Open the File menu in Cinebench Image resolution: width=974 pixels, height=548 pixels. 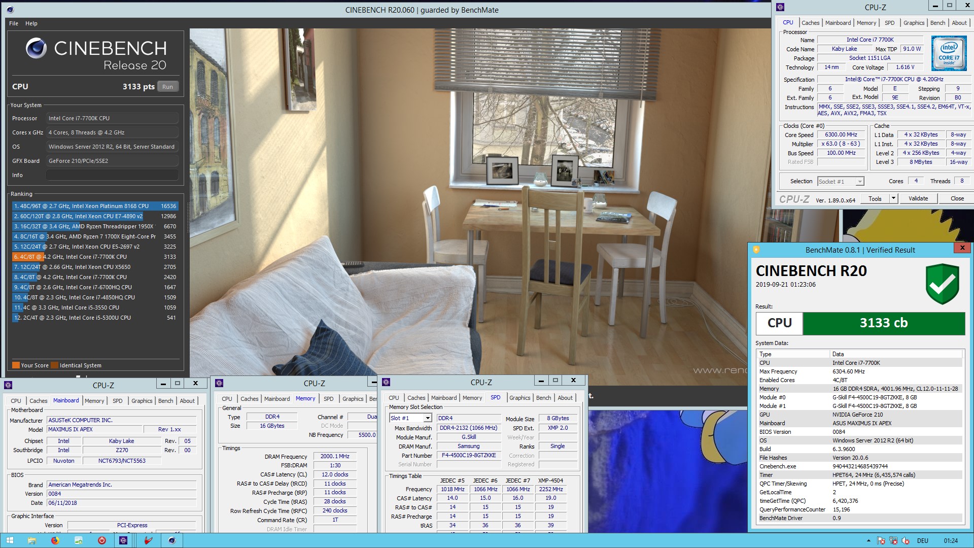14,23
